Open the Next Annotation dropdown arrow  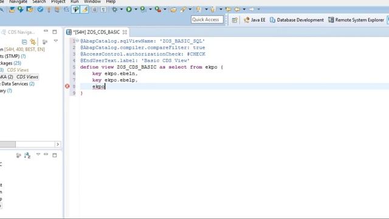click(x=206, y=10)
